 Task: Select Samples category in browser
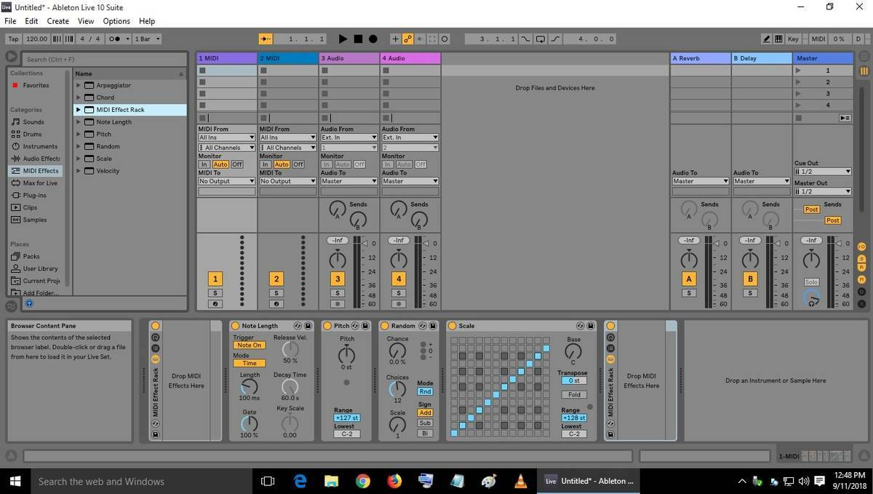tap(34, 220)
